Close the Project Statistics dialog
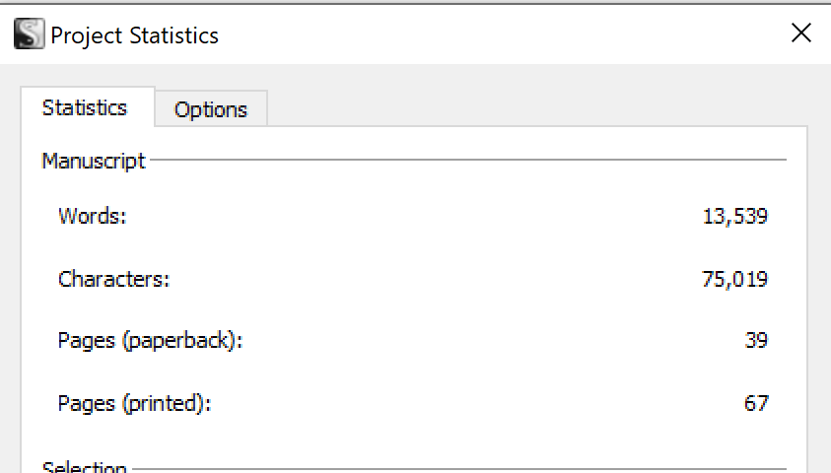The height and width of the screenshot is (473, 831). pyautogui.click(x=800, y=33)
